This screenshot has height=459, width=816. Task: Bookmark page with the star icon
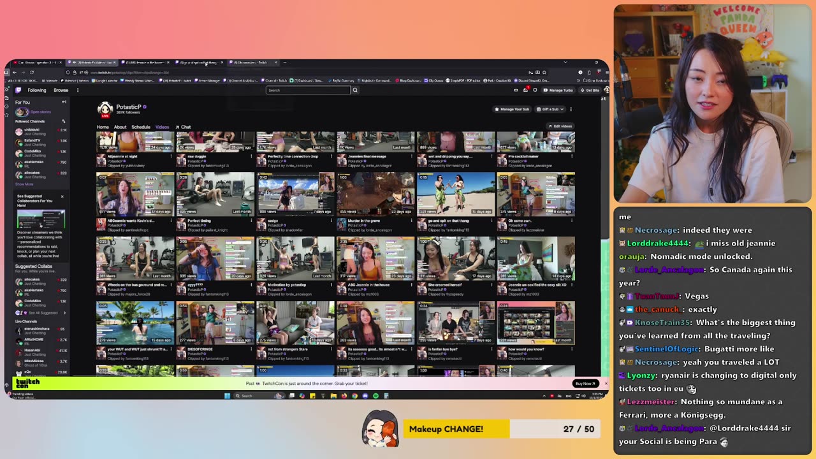[544, 73]
